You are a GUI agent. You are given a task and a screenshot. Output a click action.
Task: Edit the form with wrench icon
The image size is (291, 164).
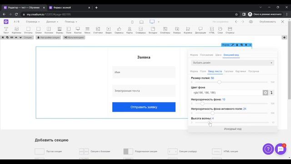pyautogui.click(x=232, y=45)
